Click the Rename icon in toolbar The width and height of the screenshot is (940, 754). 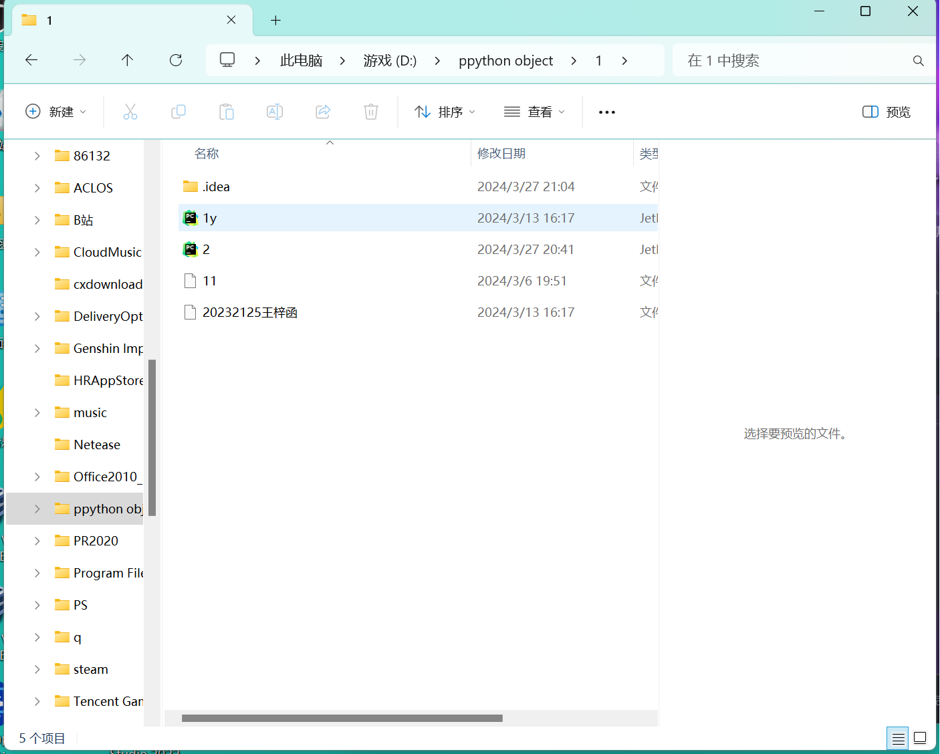[275, 112]
